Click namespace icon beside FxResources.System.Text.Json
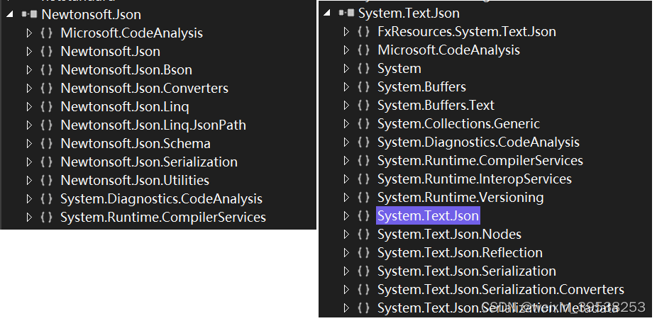Screen dimensions: 657x321 pos(364,32)
